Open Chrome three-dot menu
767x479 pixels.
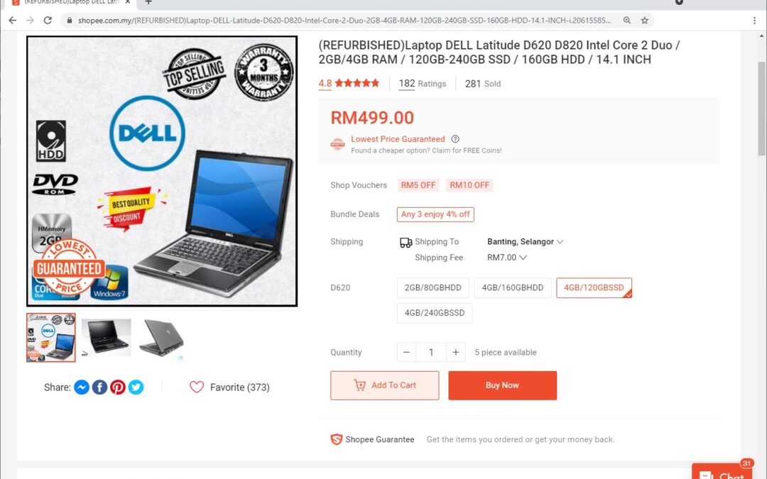coord(754,21)
